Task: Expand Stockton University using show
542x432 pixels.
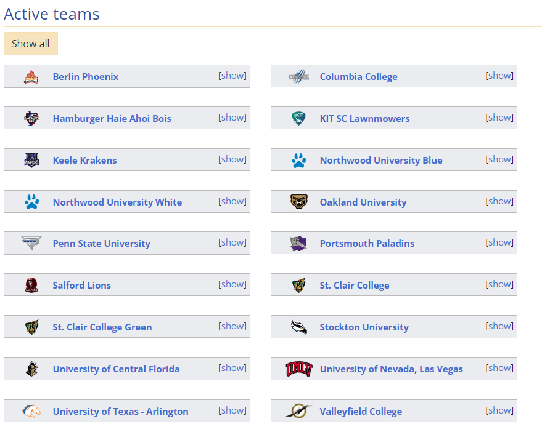Action: 499,326
